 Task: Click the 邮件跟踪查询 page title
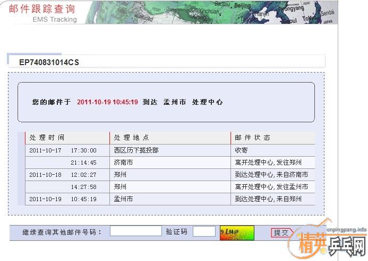[42, 9]
